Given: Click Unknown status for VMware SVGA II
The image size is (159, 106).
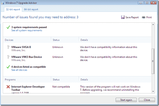Looking at the screenshot, I should [x=58, y=47].
